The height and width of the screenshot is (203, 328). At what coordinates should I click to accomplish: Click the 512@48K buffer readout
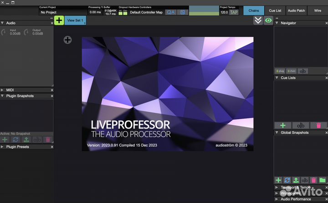110,10
